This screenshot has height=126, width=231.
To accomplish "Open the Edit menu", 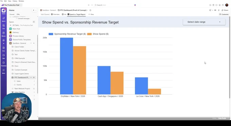I will coord(5,1).
